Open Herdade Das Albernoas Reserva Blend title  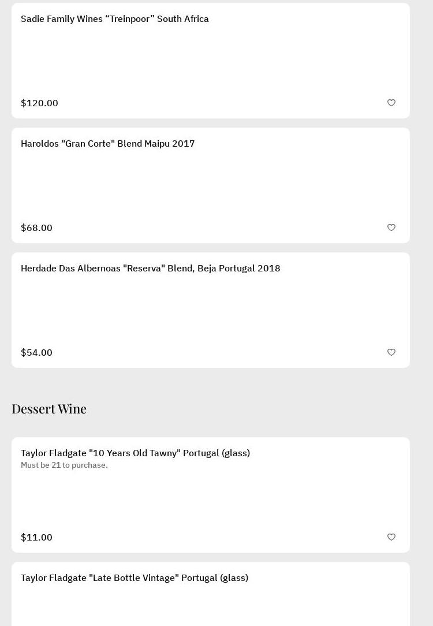click(x=151, y=269)
